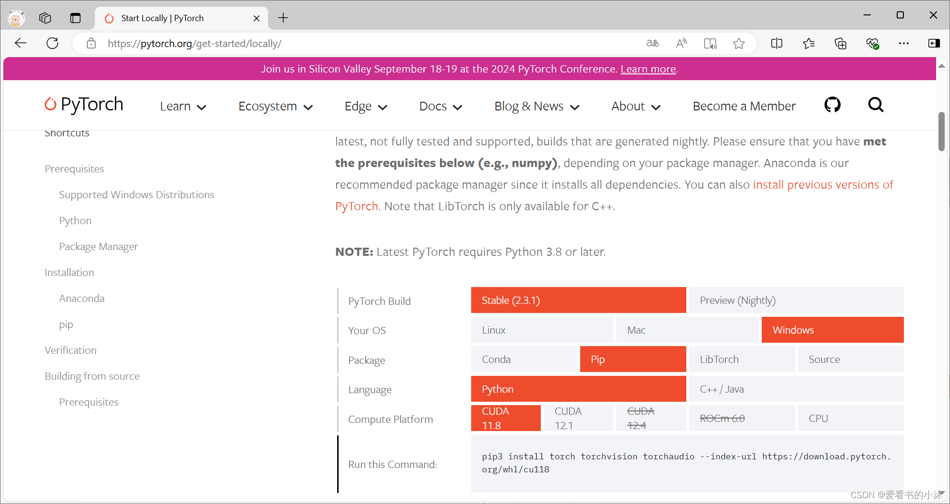The height and width of the screenshot is (504, 950).
Task: Choose Windows as your OS
Action: tap(833, 330)
